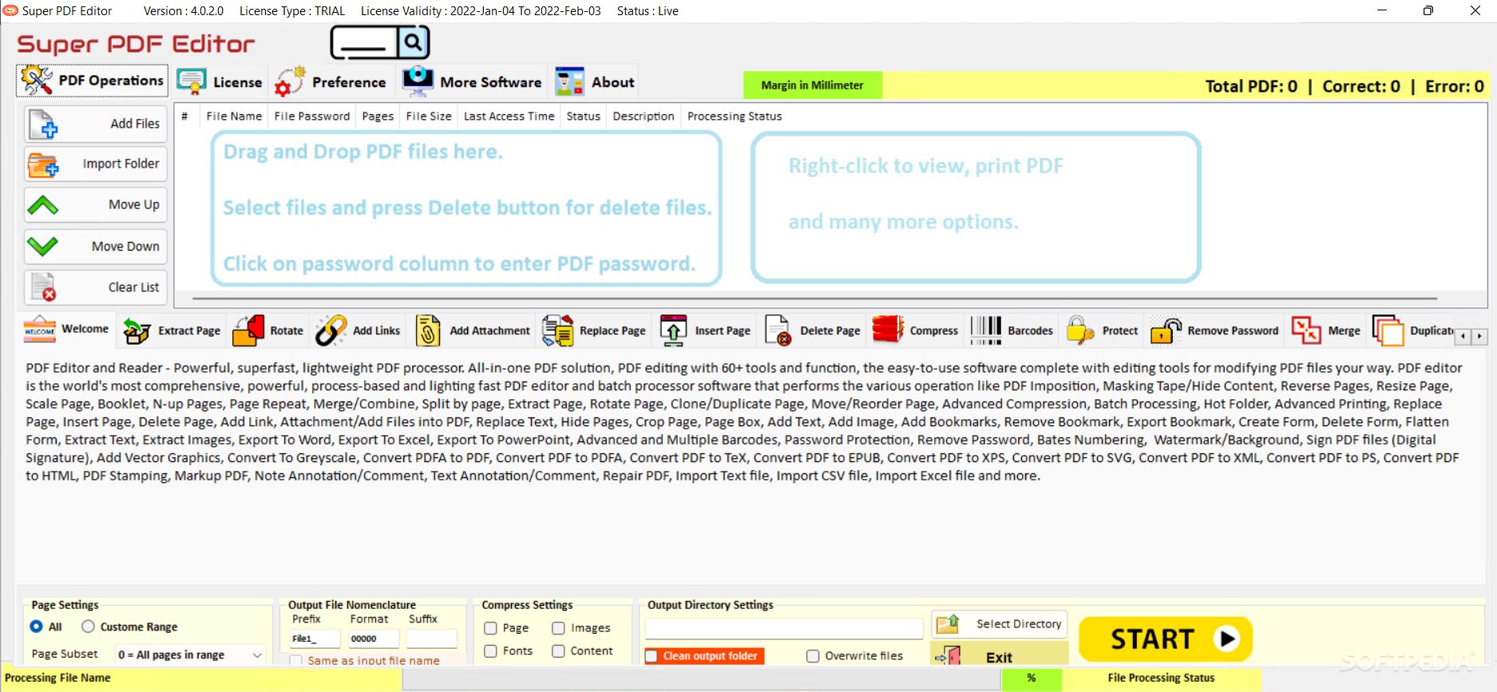Click the PDF Operations tools icon
This screenshot has width=1497, height=692.
coord(37,81)
